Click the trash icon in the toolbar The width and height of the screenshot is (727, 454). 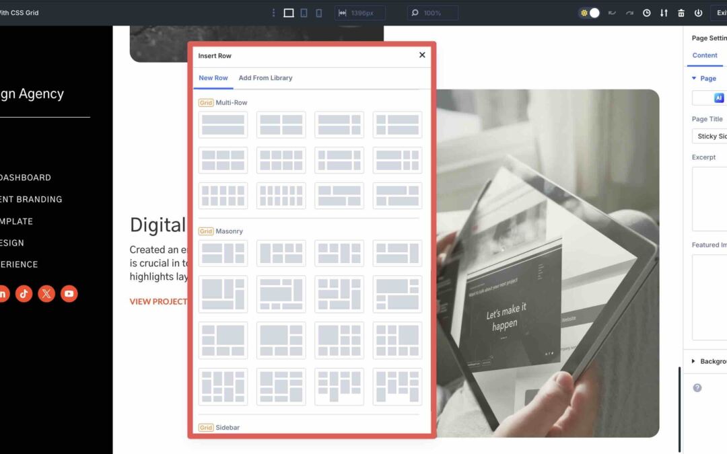[x=681, y=13]
